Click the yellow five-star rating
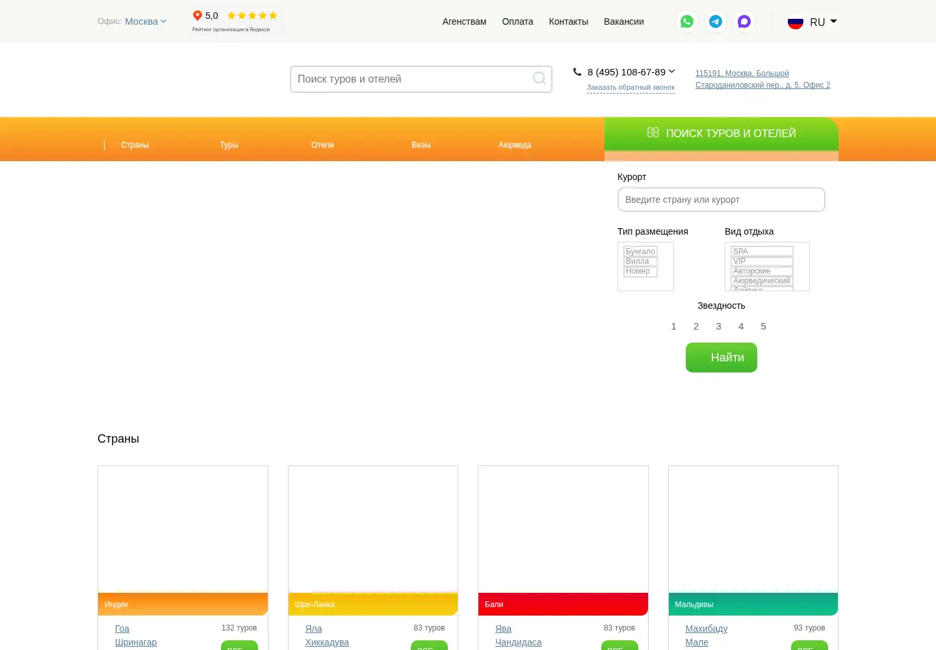This screenshot has width=936, height=650. pos(252,16)
